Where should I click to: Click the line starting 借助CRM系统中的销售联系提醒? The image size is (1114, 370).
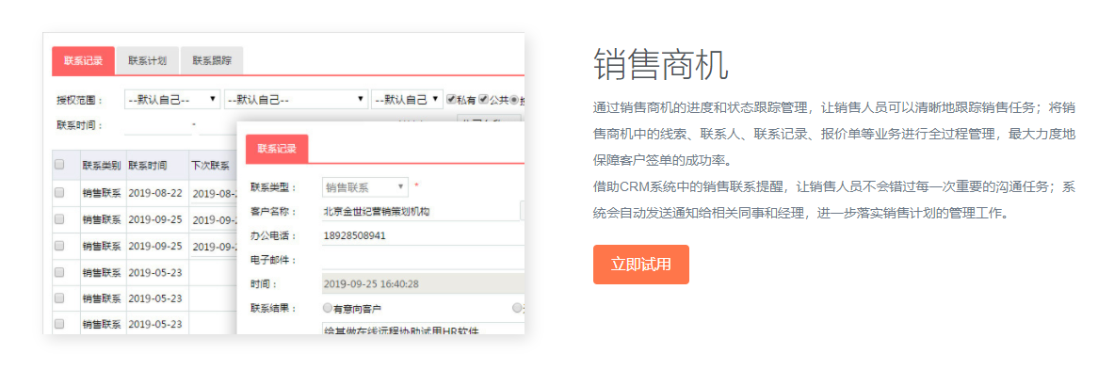[x=833, y=186]
